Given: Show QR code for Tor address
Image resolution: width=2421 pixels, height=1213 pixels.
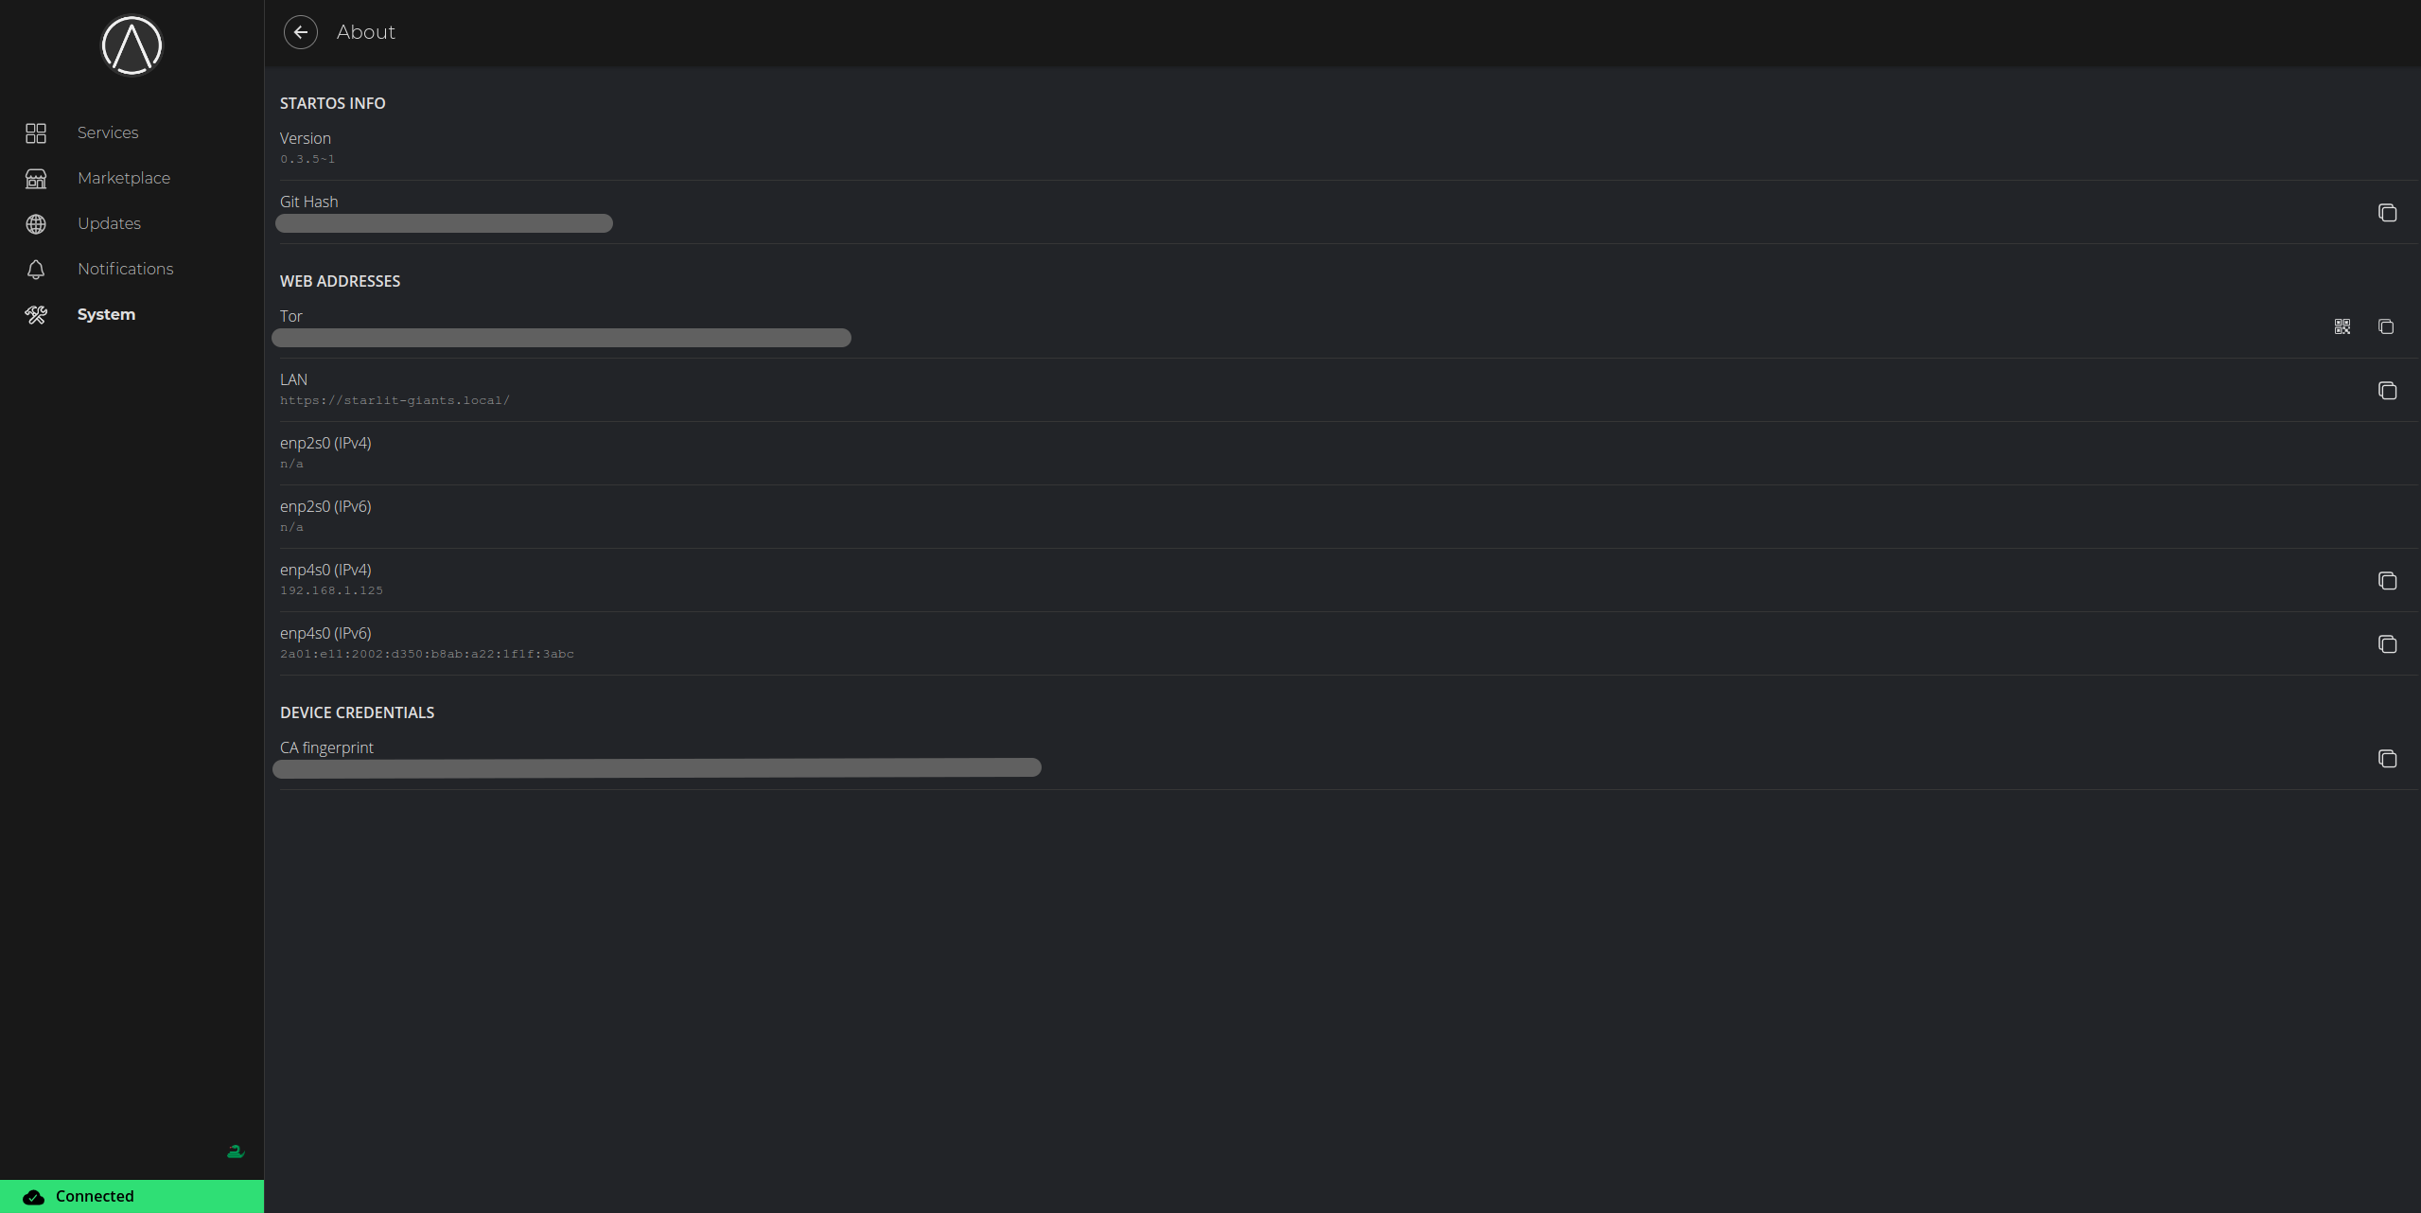Looking at the screenshot, I should 2342,326.
